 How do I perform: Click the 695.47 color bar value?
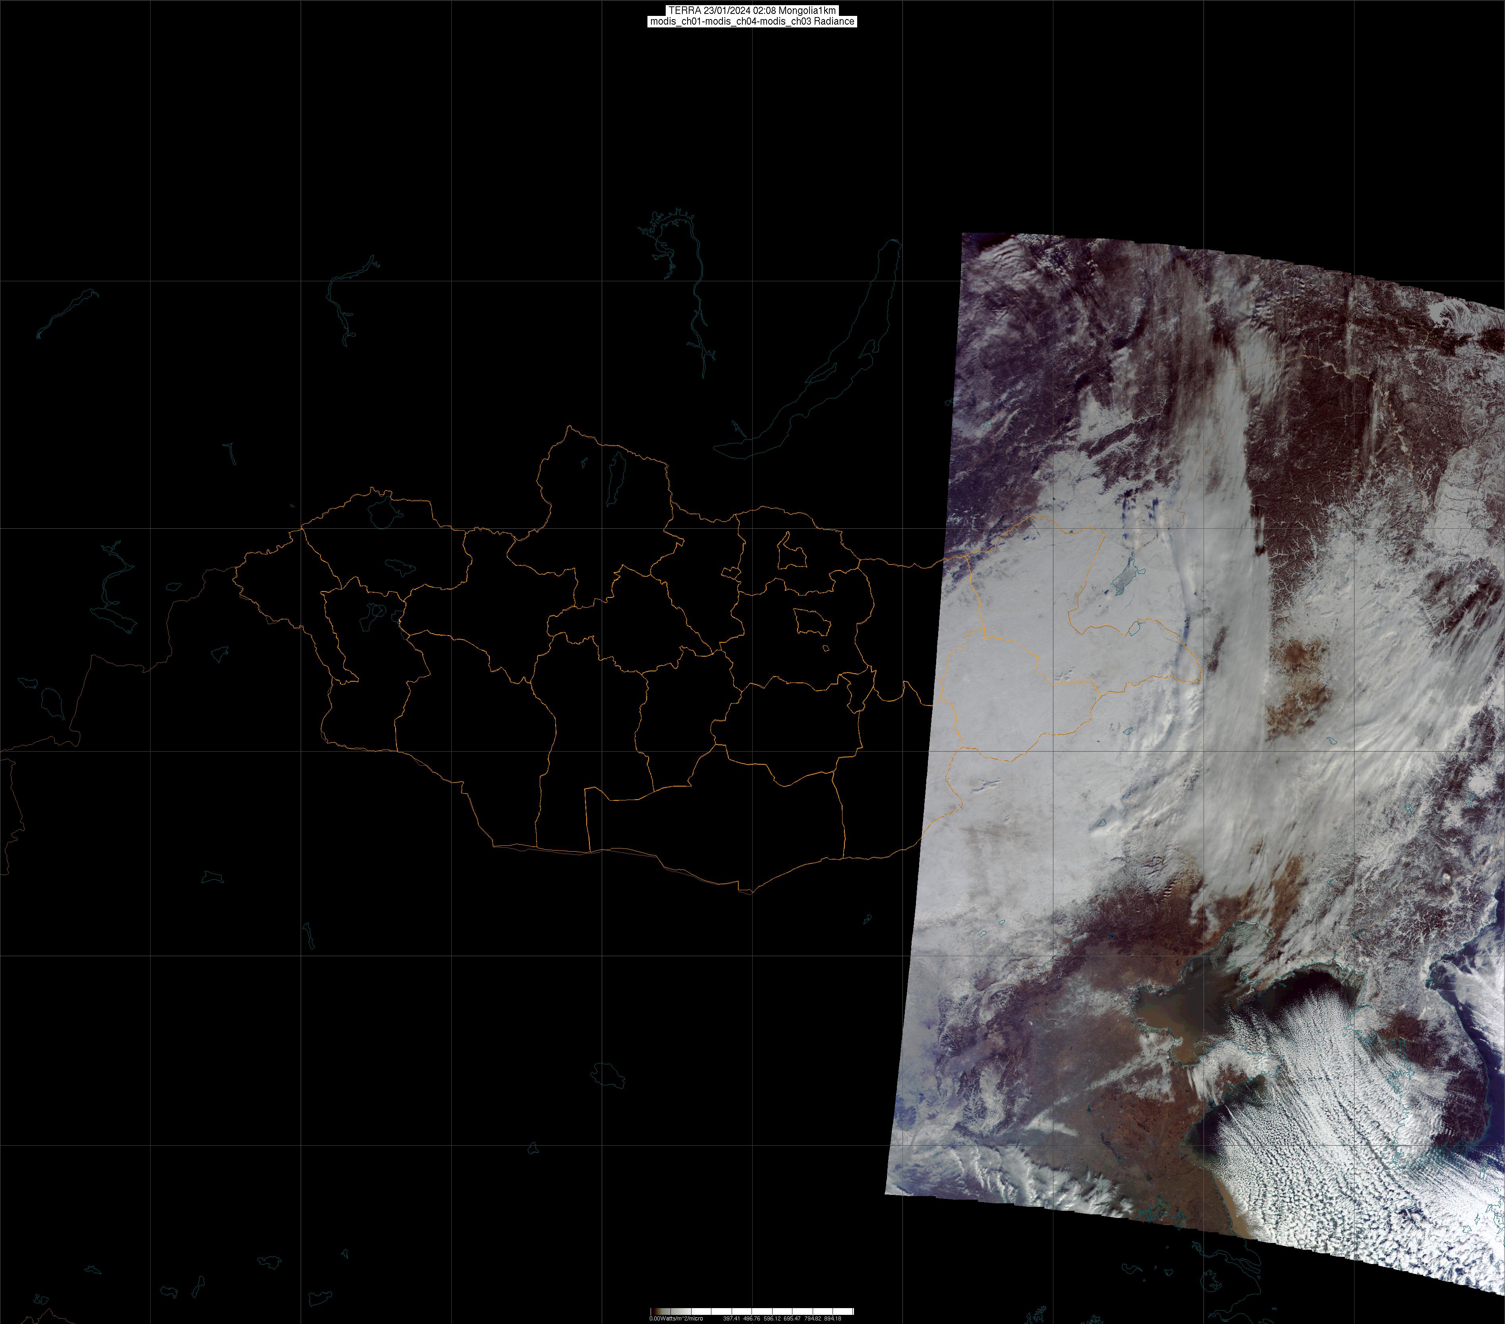[792, 1318]
